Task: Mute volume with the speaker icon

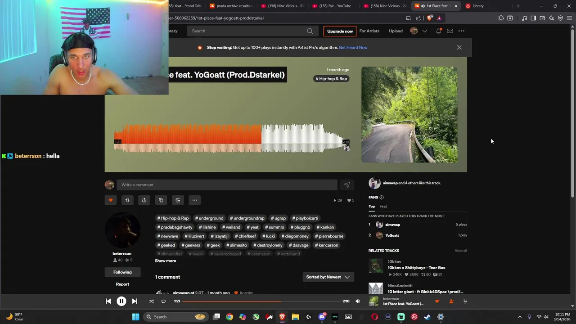Action: pos(358,301)
